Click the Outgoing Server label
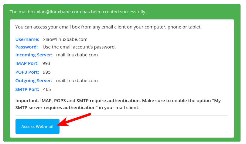This screenshot has height=144, width=246. pyautogui.click(x=34, y=81)
